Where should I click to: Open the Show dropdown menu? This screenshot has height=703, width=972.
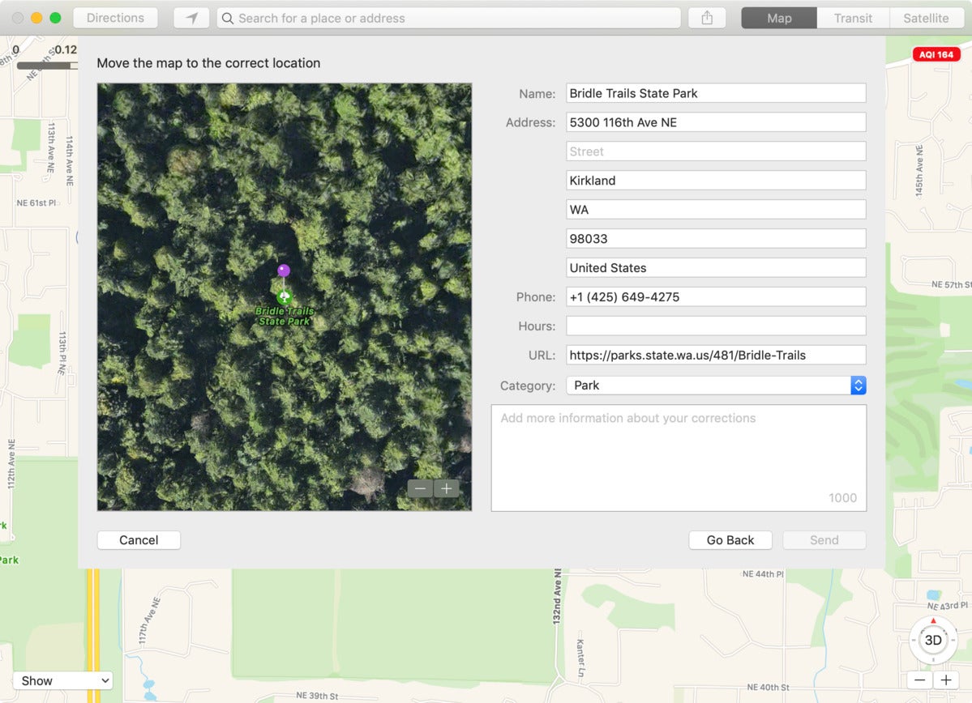(62, 680)
